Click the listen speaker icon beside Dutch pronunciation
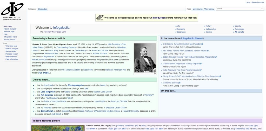Screen dimensions: 266x131 point(139,126)
